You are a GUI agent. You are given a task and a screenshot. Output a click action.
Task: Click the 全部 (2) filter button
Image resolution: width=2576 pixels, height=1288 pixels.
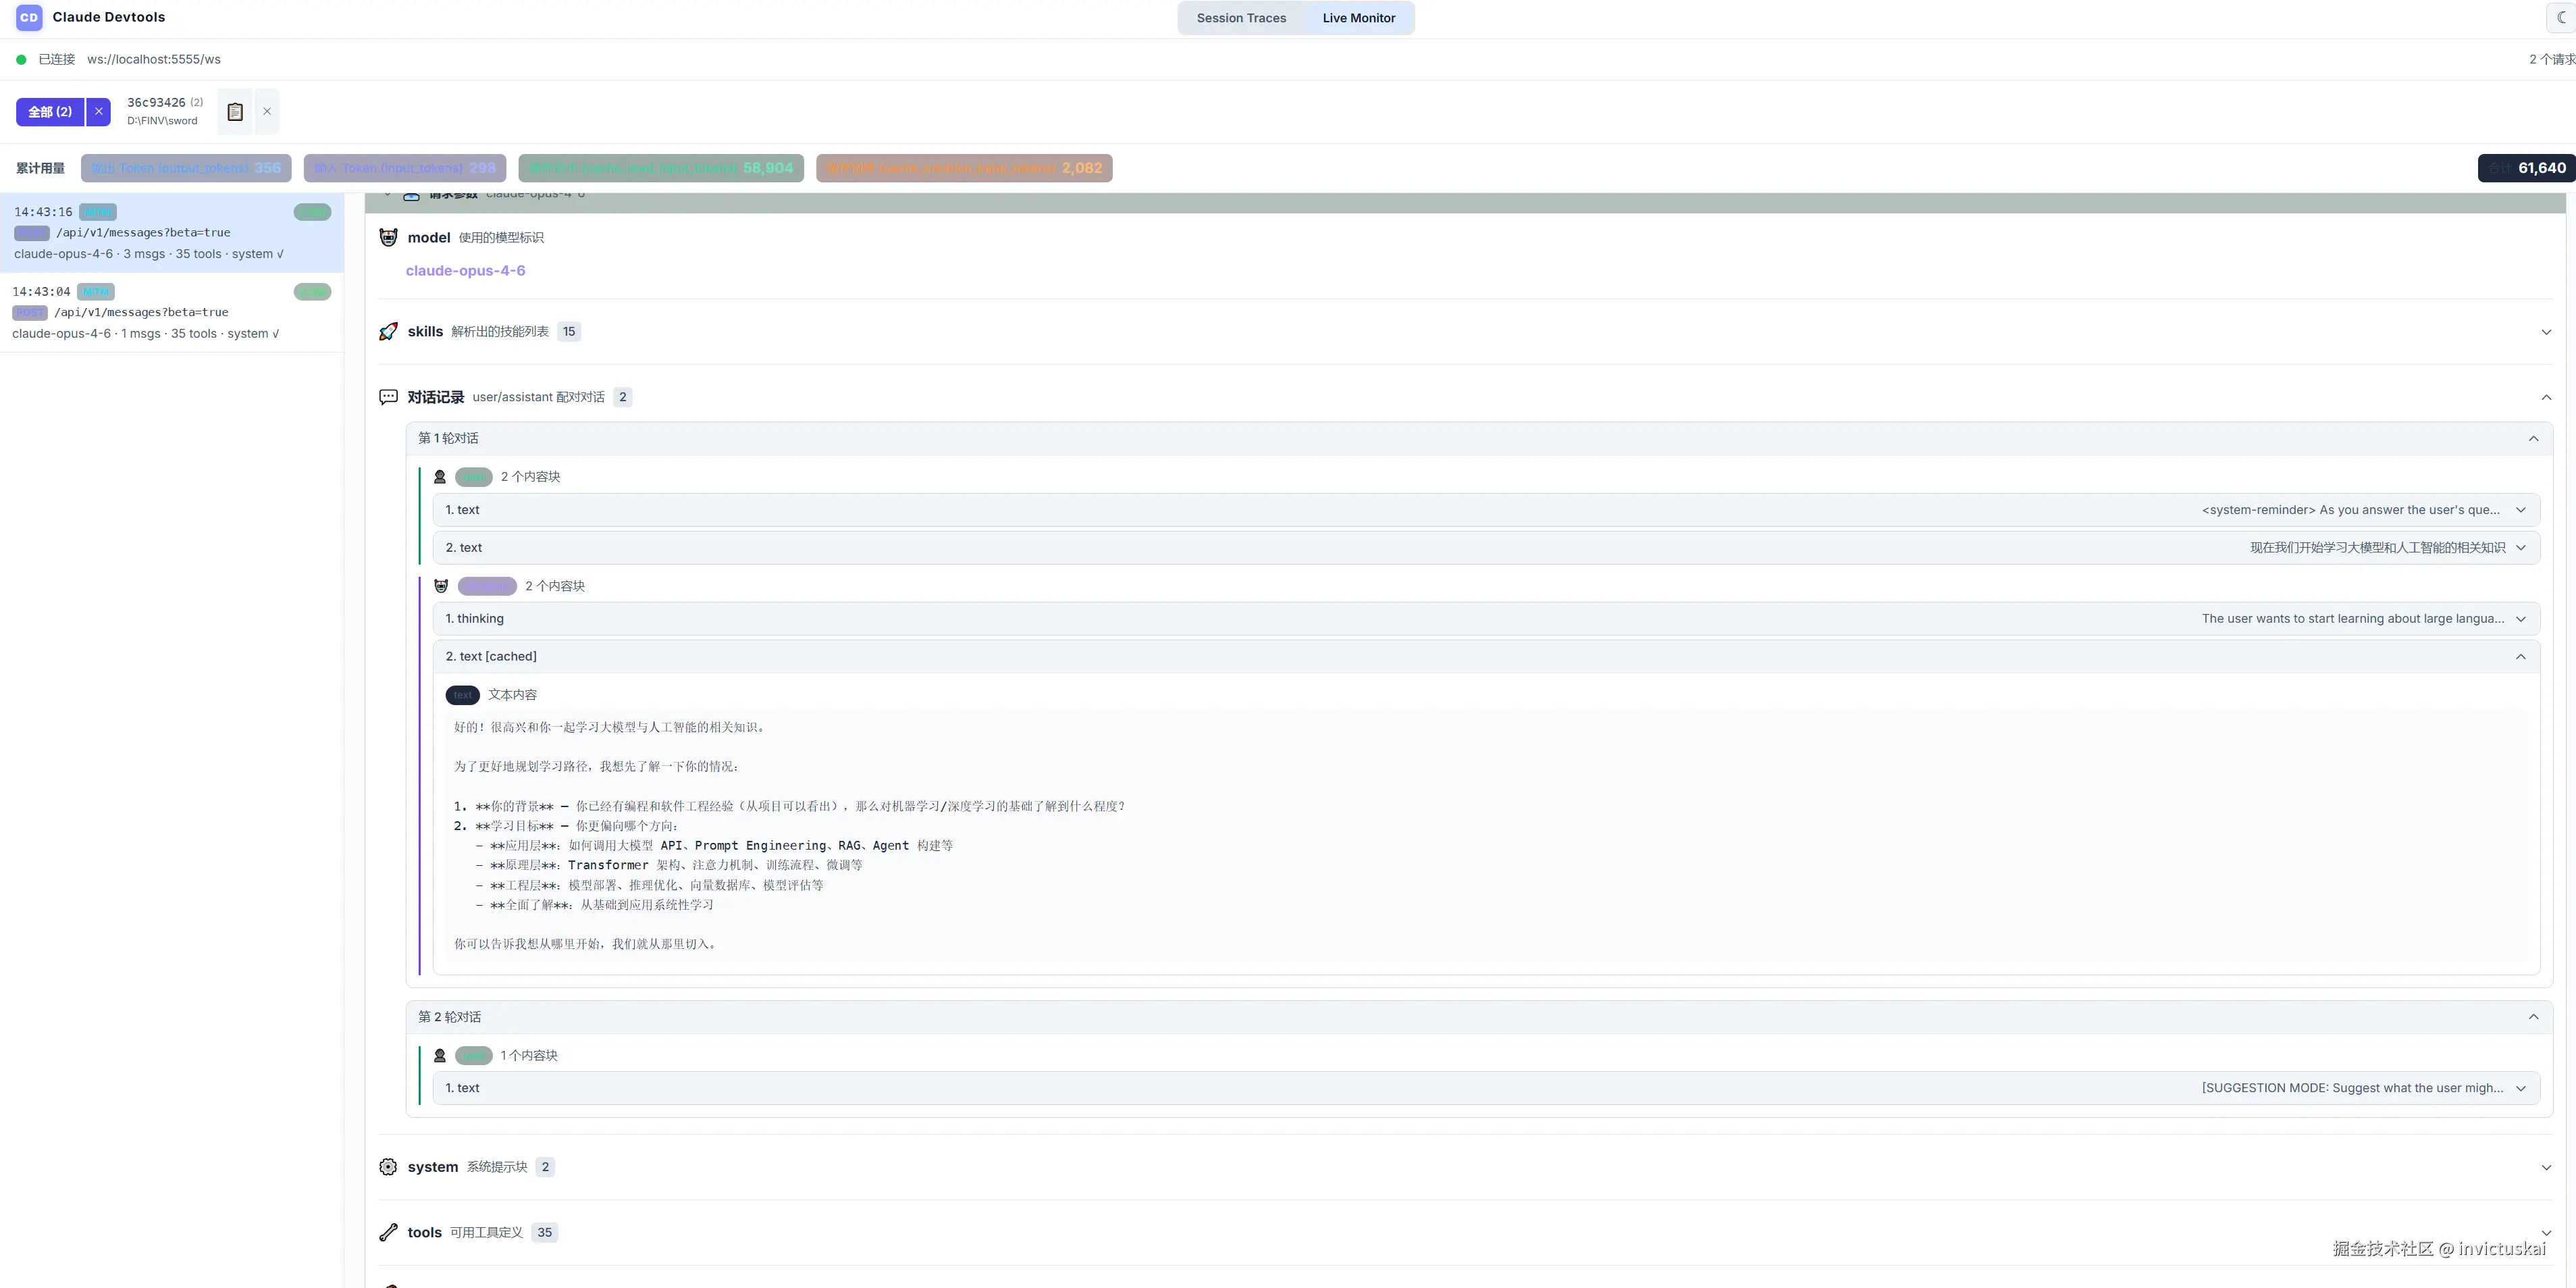point(50,112)
